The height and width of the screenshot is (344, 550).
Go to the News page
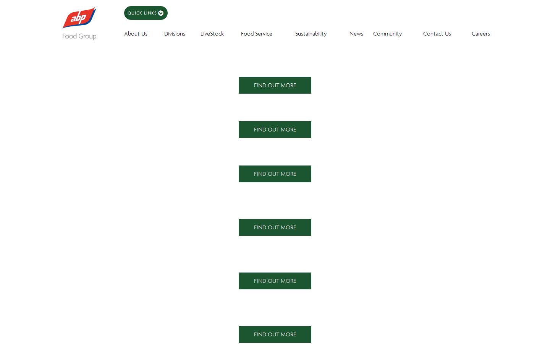(x=356, y=34)
